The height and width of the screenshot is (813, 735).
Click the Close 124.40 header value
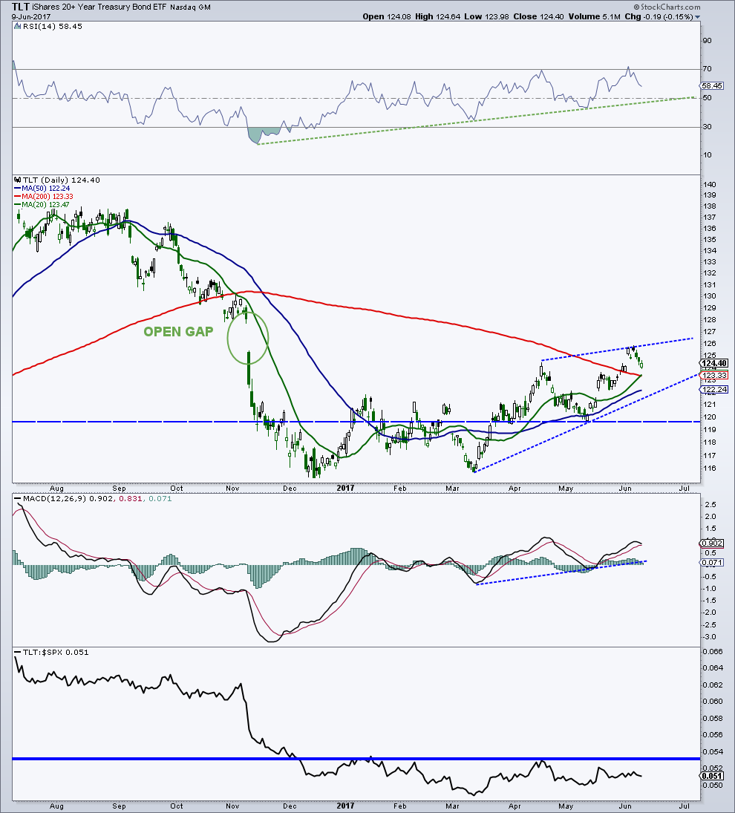point(538,16)
